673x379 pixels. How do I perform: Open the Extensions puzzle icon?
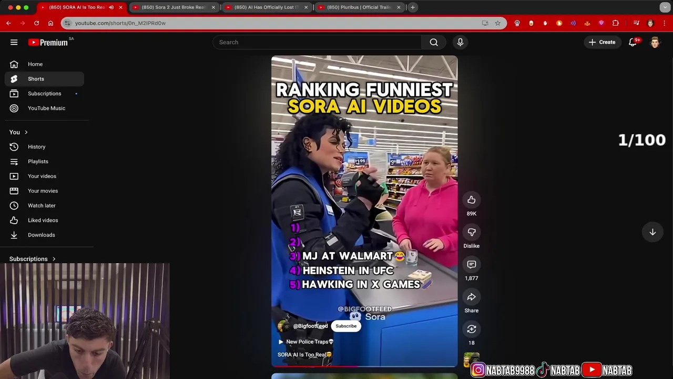point(616,23)
